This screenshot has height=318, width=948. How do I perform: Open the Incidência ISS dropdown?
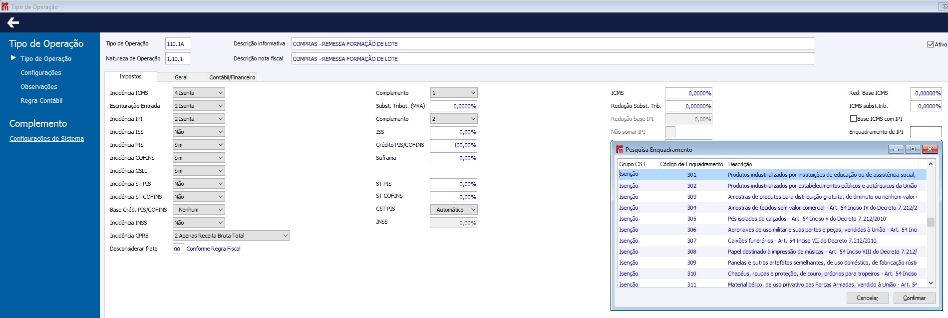tap(199, 132)
